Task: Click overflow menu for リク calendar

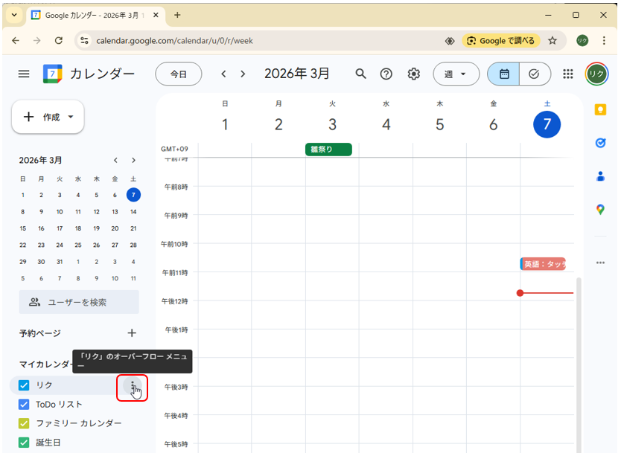Action: (x=133, y=386)
